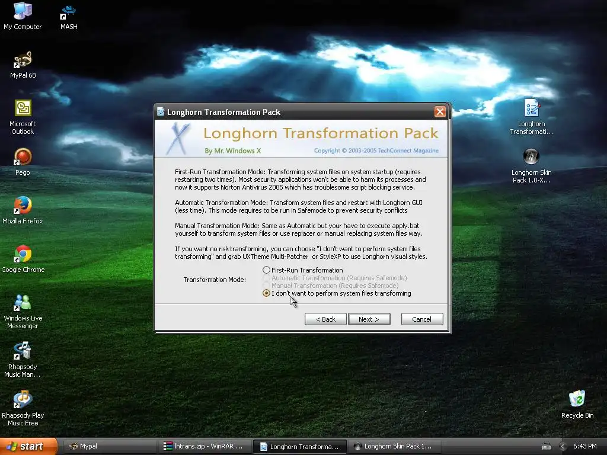Screen dimensions: 607x455
Task: Switch to Mypal taskbar button
Action: click(109, 447)
